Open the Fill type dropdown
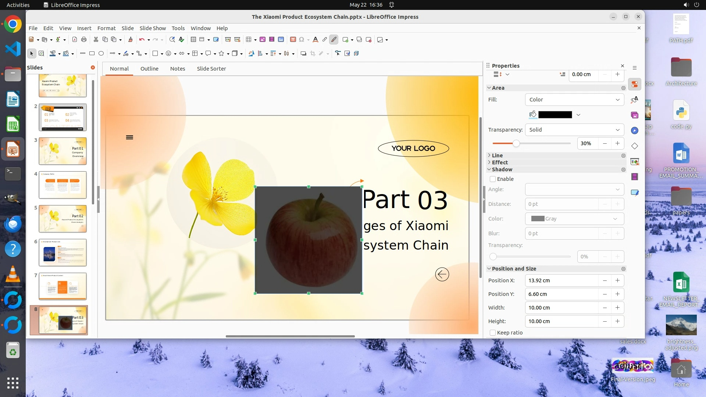 click(574, 100)
